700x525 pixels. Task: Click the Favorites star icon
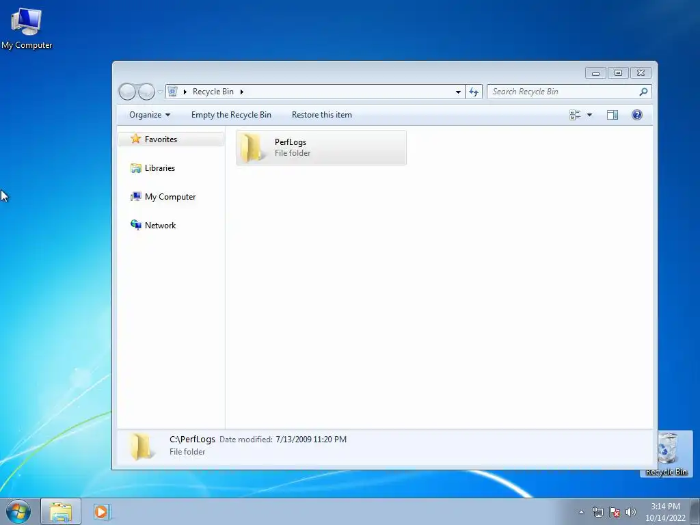tap(136, 139)
